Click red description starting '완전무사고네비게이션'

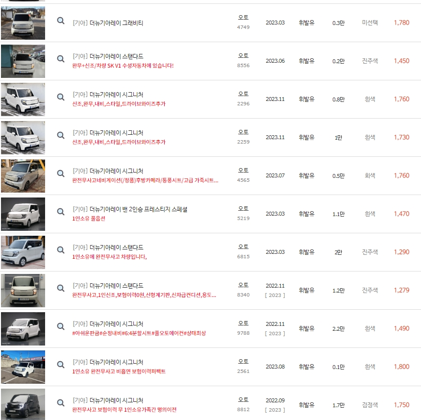coord(145,180)
